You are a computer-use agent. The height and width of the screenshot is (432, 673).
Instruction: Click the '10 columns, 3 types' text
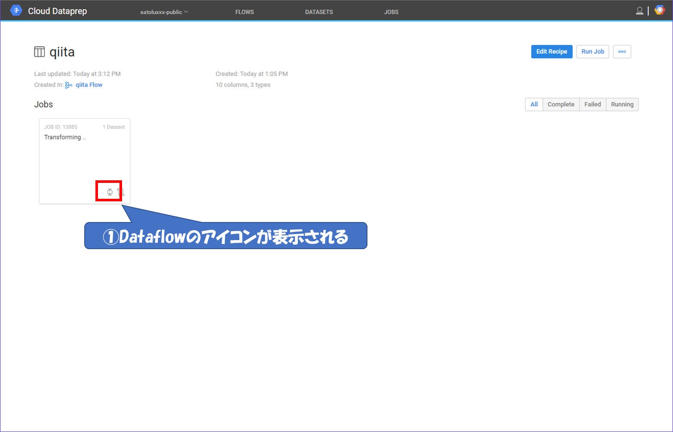tap(243, 85)
